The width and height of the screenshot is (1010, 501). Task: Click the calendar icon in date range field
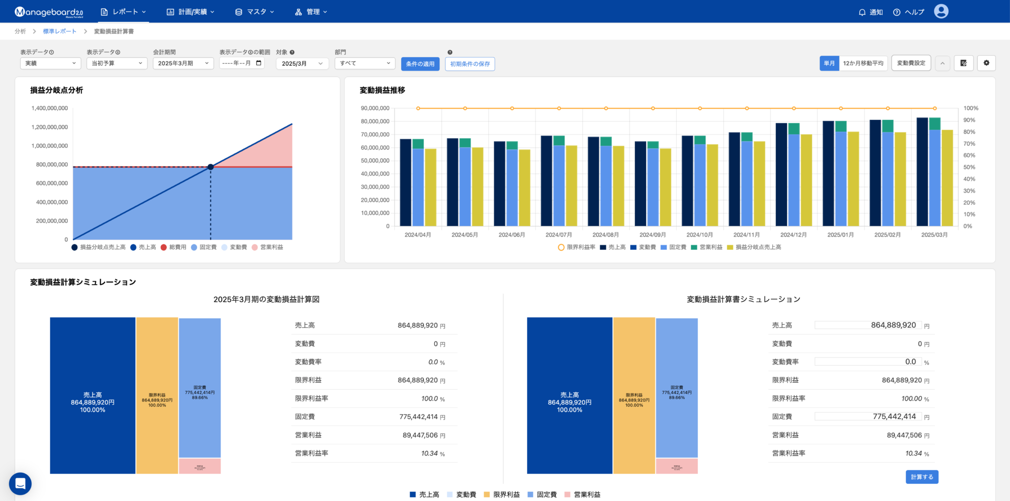pos(259,63)
